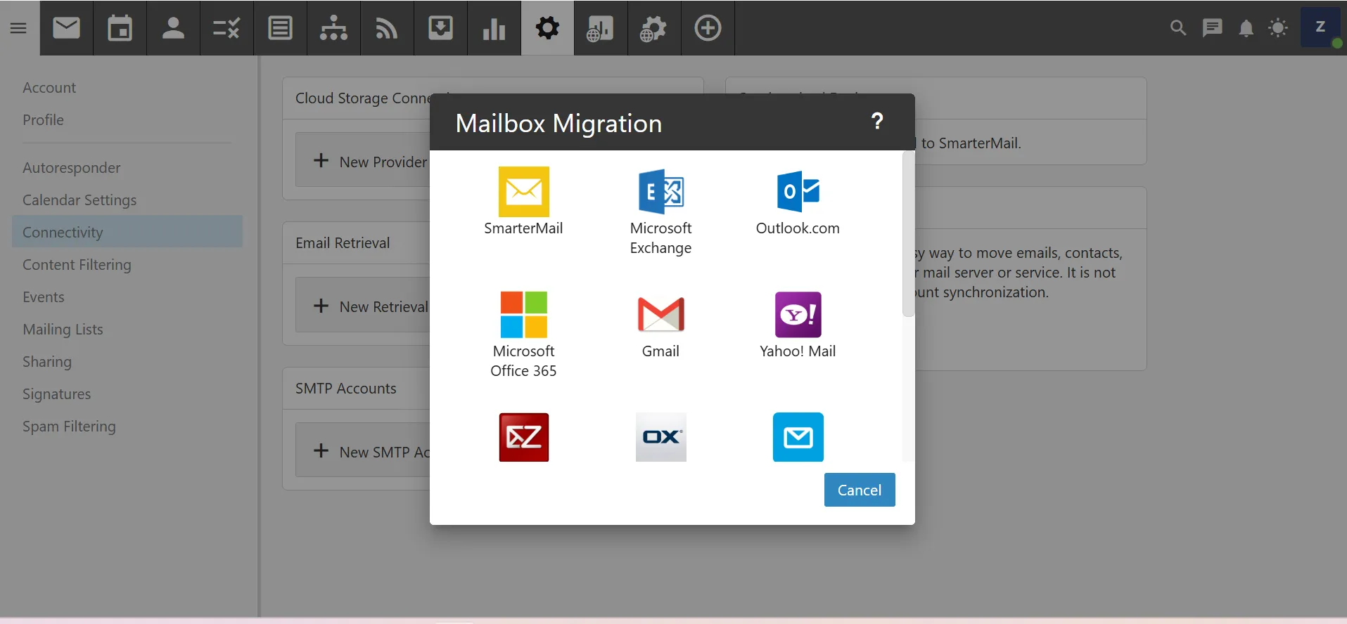This screenshot has height=624, width=1347.
Task: Toggle the light/dark theme icon
Action: click(1277, 28)
